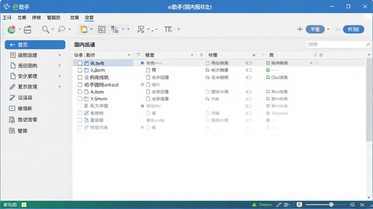Check the box beside the X6mim row
This screenshot has width=373, height=209.
(x=80, y=99)
